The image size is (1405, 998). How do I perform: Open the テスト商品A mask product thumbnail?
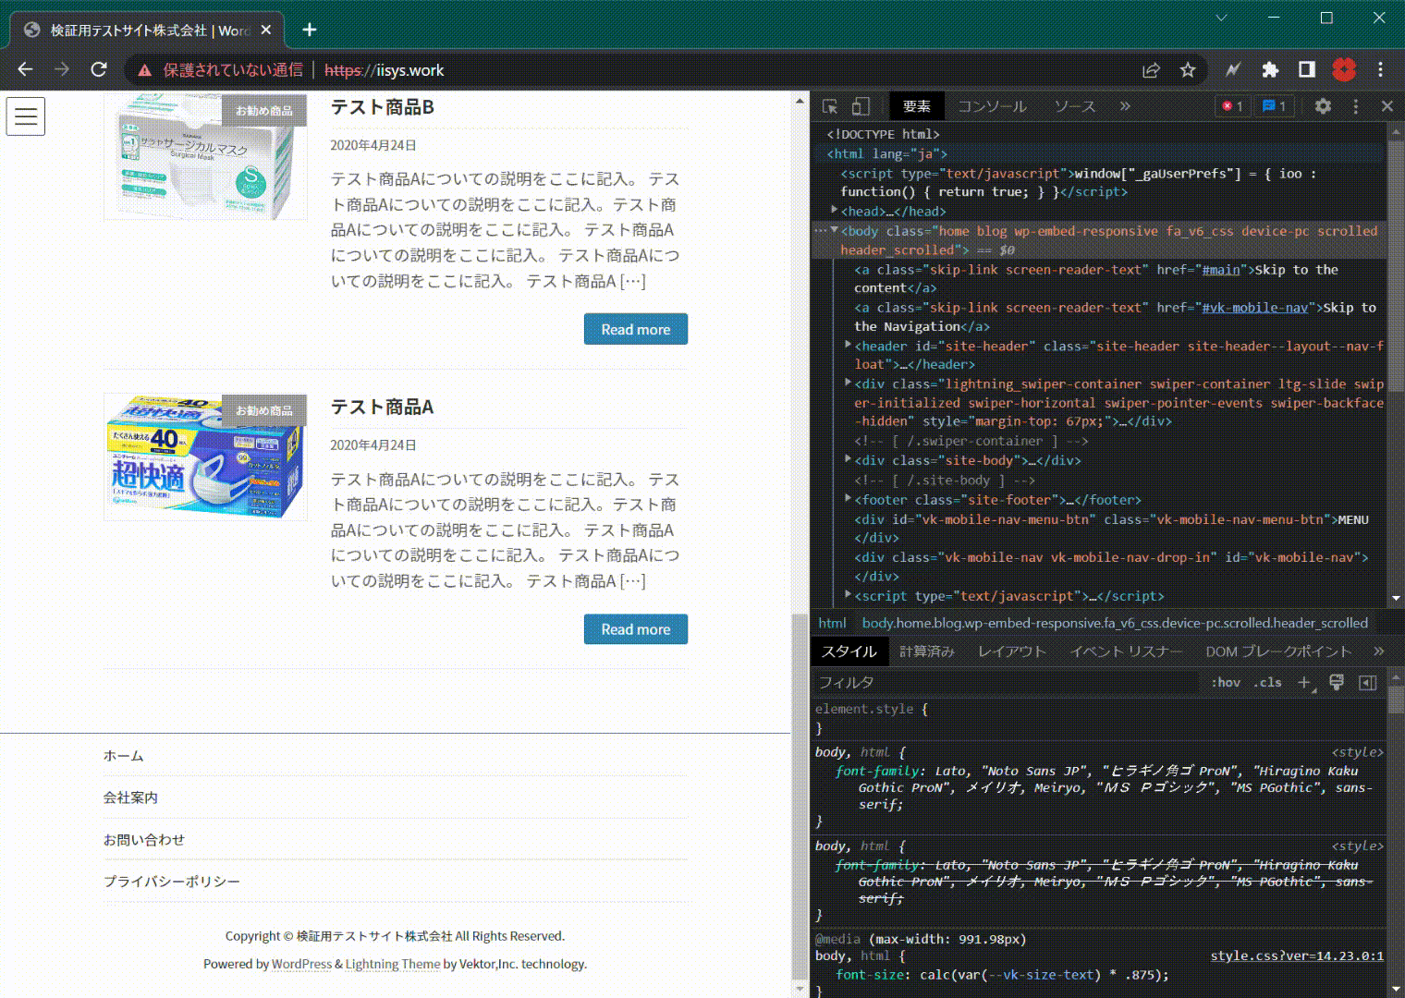[x=205, y=457]
